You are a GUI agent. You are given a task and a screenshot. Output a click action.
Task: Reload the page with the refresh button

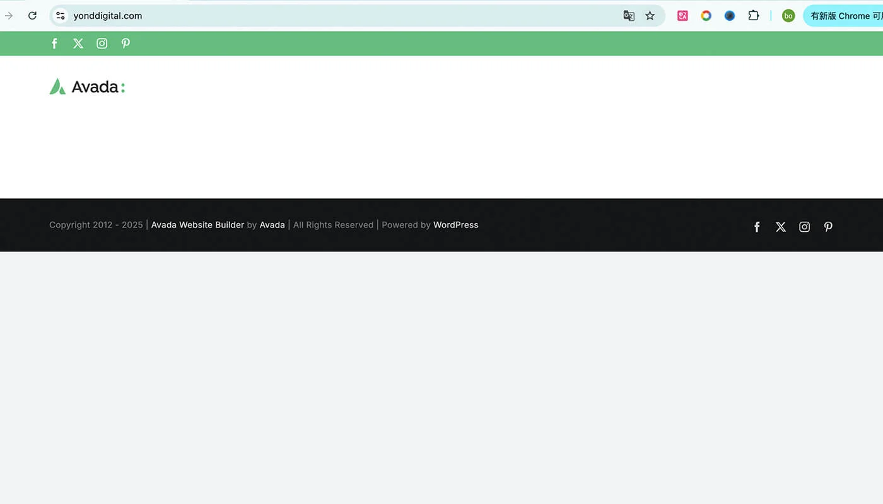[x=32, y=16]
